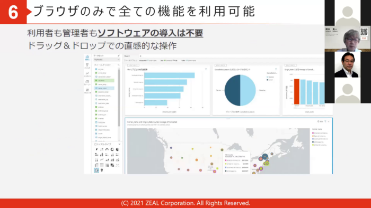Click the filter icon on the pie chart visual
Viewport: 371px width, 208px height.
click(276, 69)
